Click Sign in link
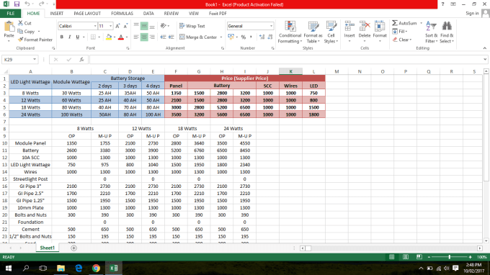The height and width of the screenshot is (275, 490). (472, 14)
